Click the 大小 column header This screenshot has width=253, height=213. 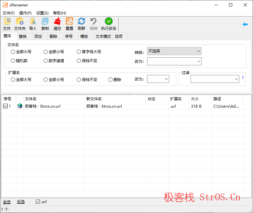(x=200, y=99)
